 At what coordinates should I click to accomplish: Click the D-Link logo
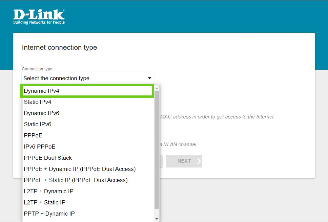click(x=39, y=17)
